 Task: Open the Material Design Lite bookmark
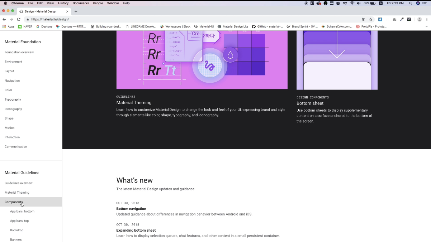point(233,26)
